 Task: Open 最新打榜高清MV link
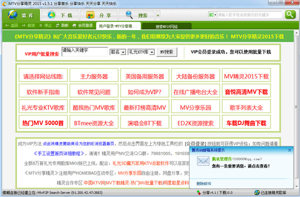pos(144,107)
